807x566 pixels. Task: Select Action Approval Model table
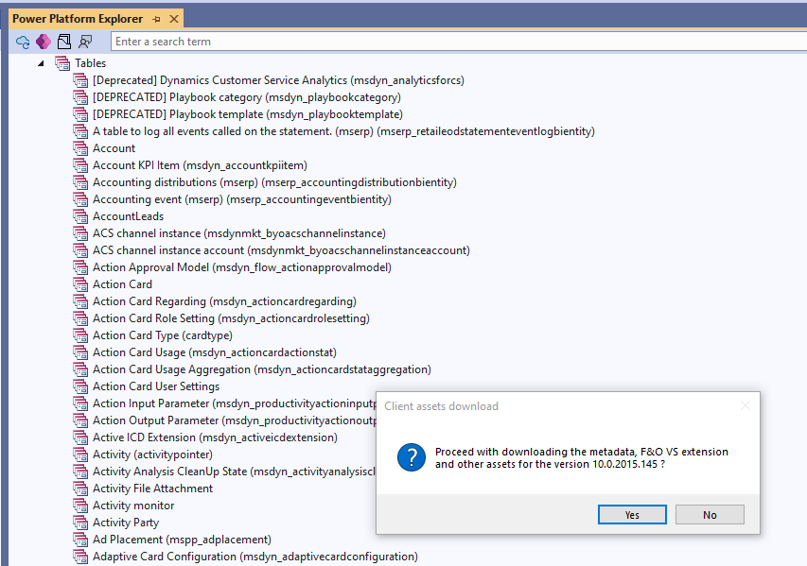tap(242, 267)
